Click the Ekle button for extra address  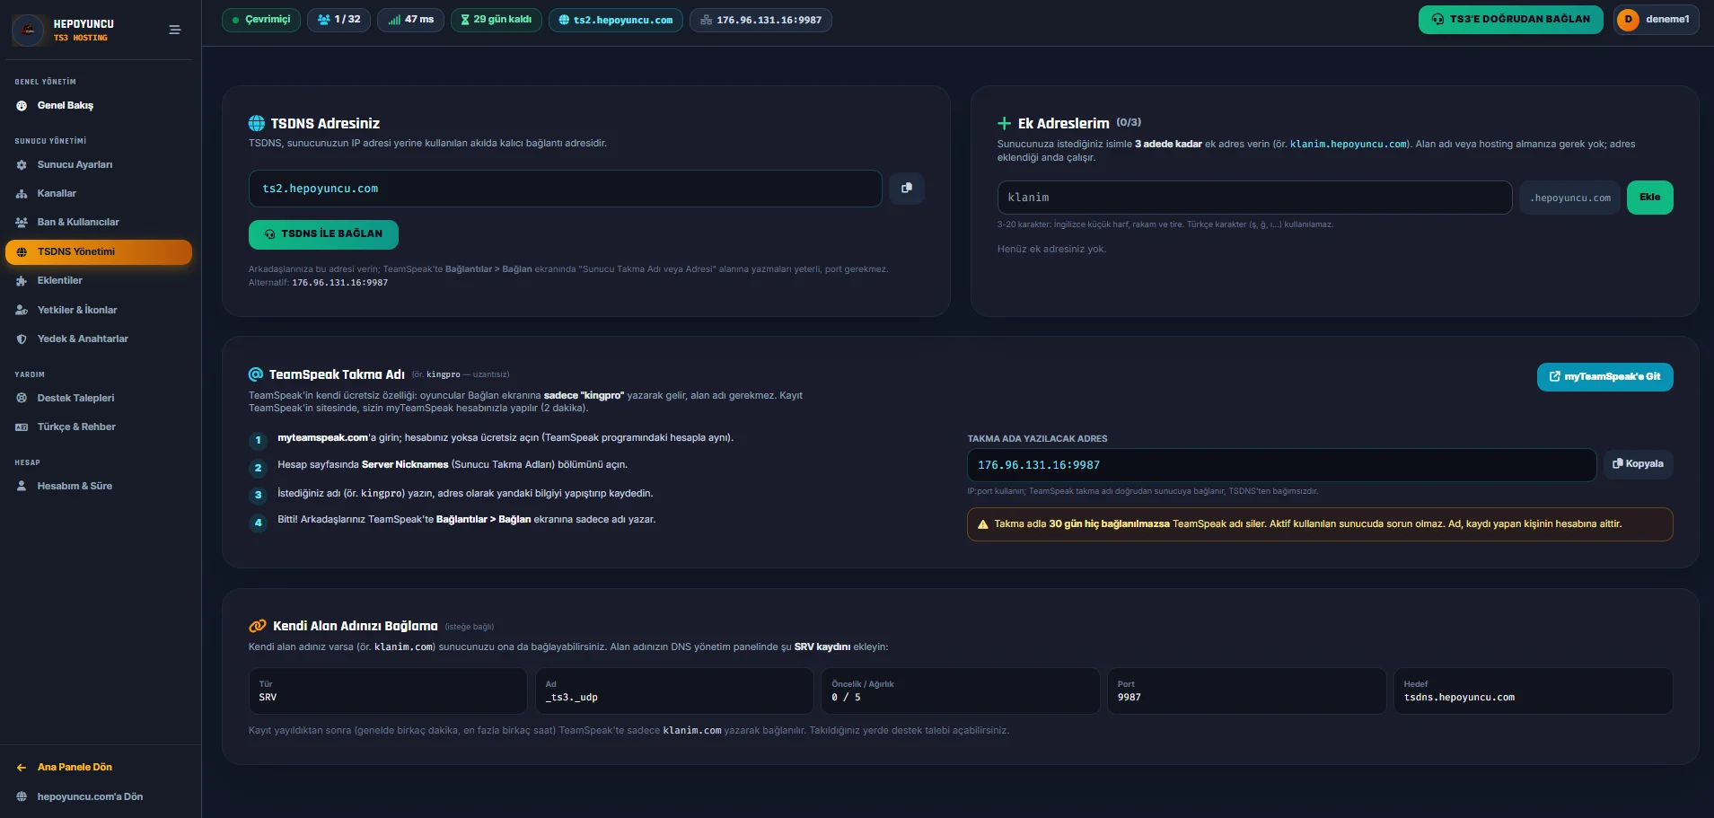(1649, 198)
